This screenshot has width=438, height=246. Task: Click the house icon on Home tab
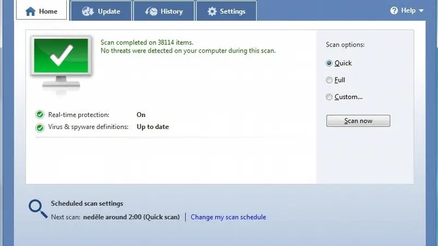coord(31,11)
